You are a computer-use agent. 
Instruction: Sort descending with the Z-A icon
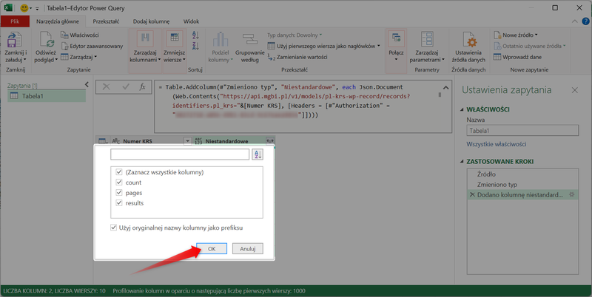pyautogui.click(x=195, y=46)
